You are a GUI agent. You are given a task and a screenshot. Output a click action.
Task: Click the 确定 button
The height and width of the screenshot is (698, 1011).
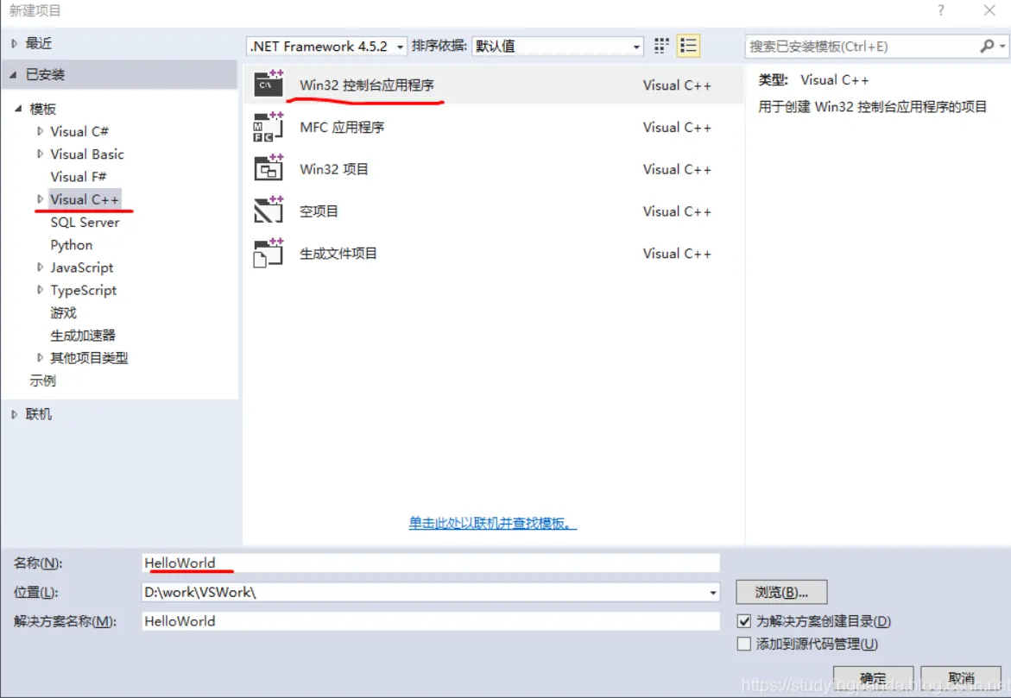(x=872, y=678)
